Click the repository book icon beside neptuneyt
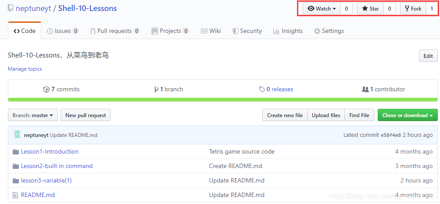This screenshot has width=440, height=204. pos(11,8)
